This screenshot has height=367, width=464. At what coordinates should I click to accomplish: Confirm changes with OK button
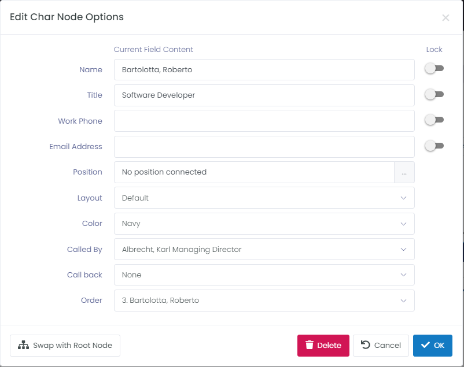tap(433, 346)
